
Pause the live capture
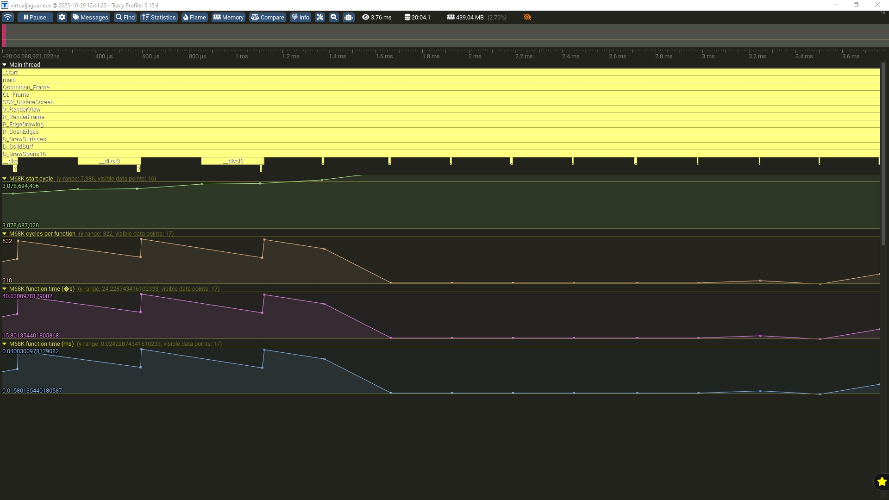click(x=35, y=17)
